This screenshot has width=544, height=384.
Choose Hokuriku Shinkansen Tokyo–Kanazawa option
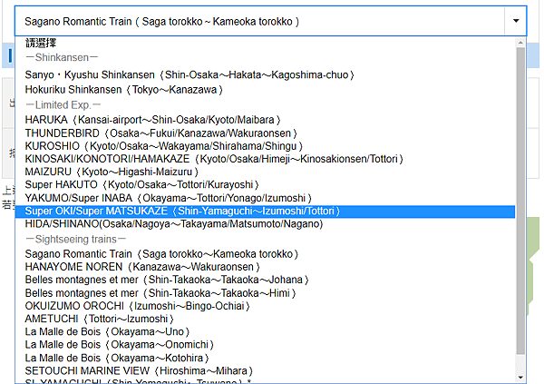(266, 90)
